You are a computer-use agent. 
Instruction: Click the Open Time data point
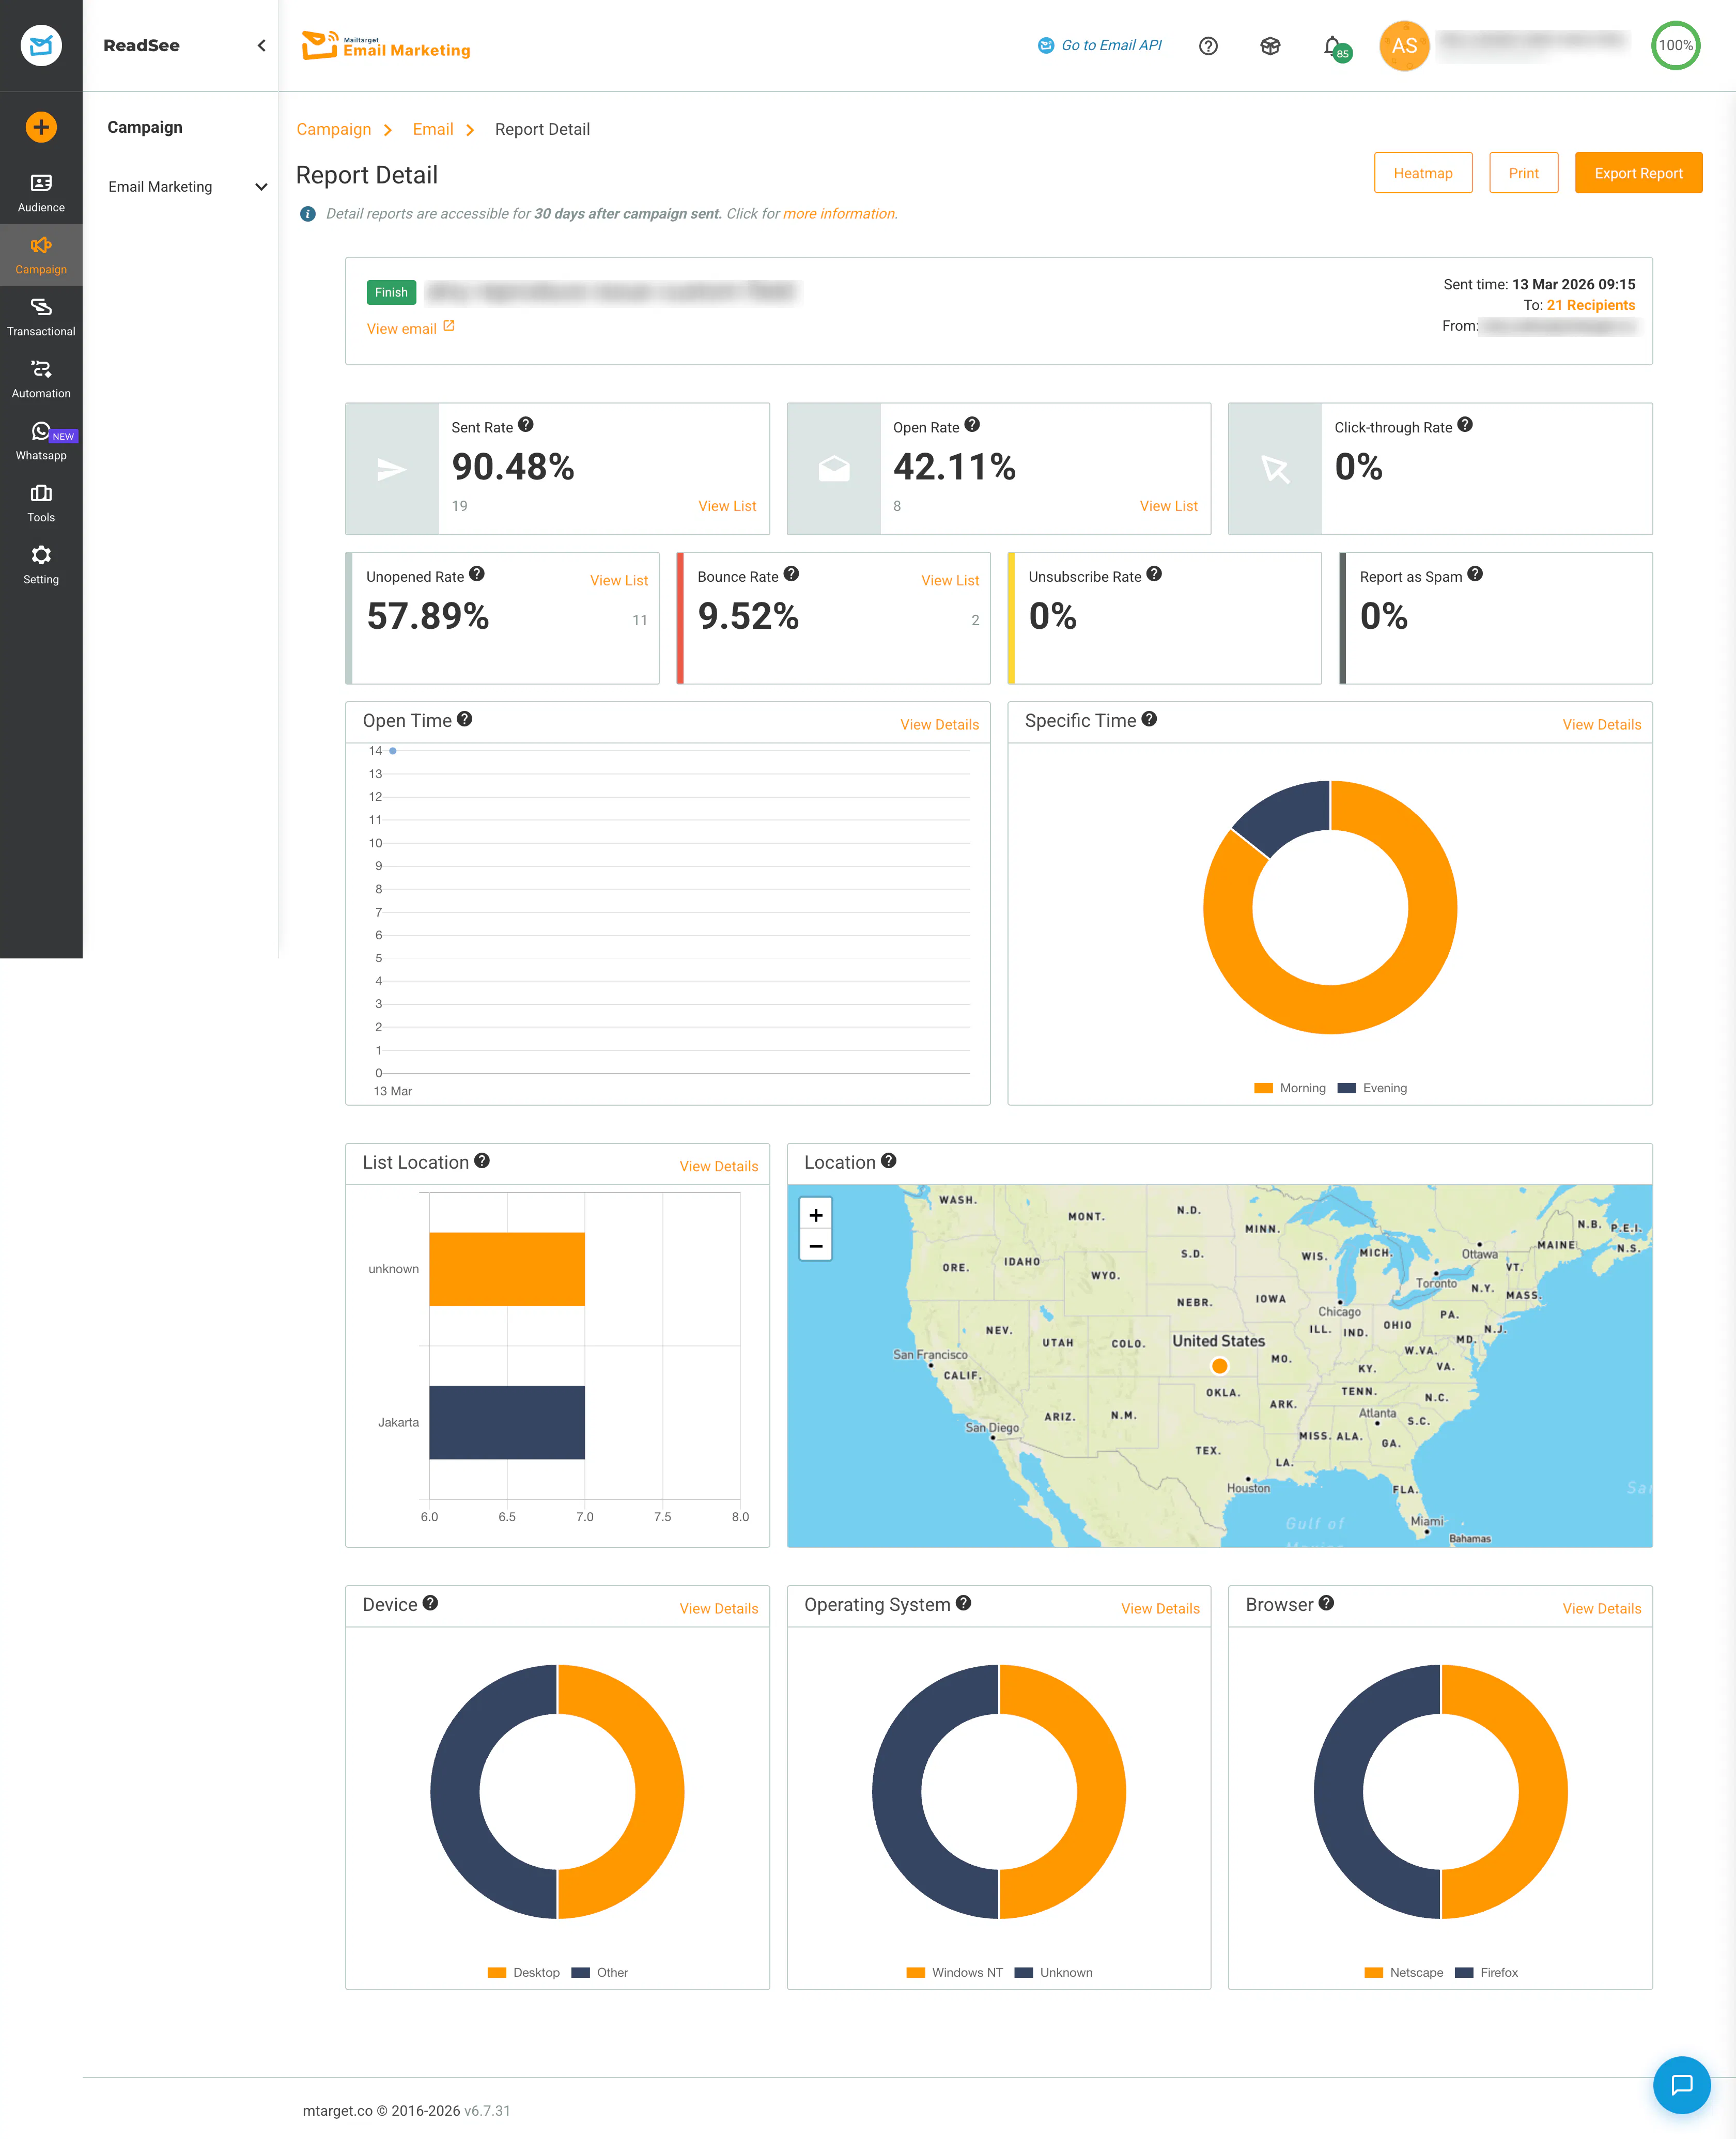393,751
